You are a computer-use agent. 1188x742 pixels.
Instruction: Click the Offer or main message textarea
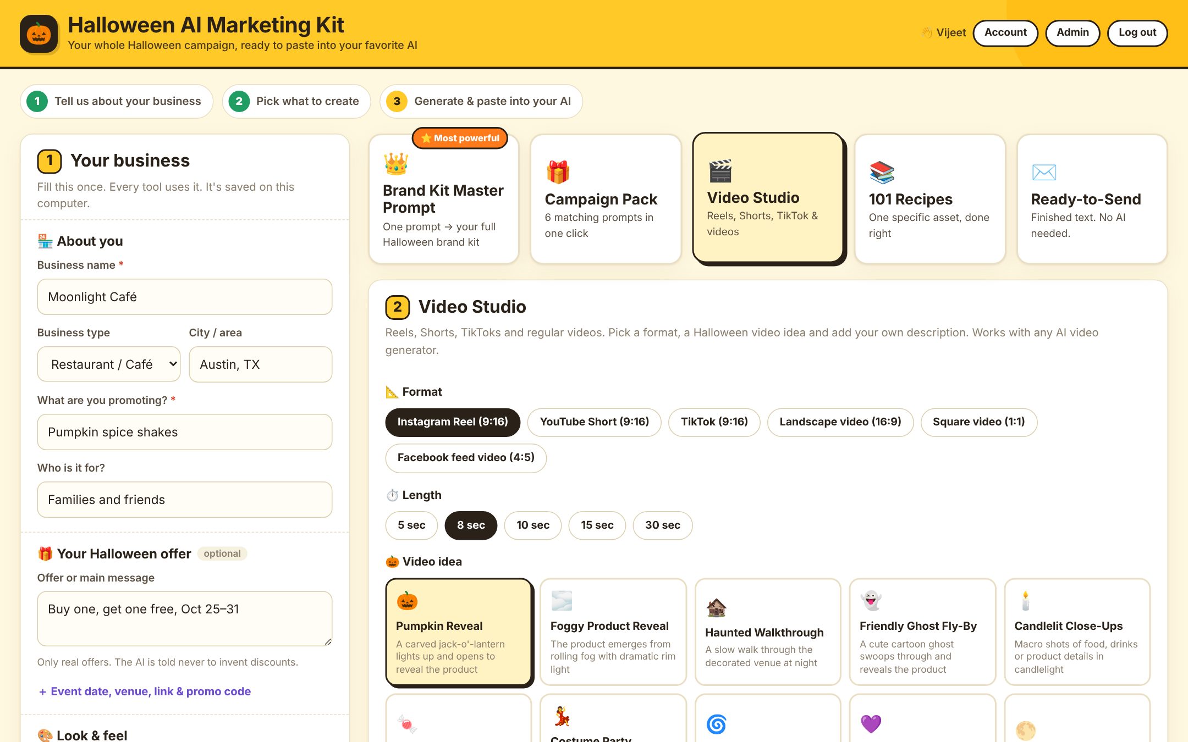(185, 618)
